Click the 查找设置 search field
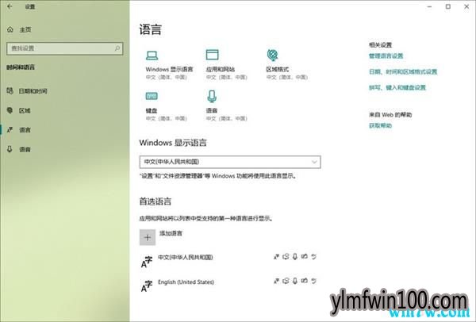This screenshot has width=476, height=322. [65, 48]
